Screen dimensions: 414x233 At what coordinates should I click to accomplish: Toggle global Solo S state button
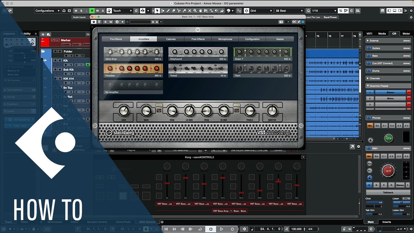tap(81, 11)
